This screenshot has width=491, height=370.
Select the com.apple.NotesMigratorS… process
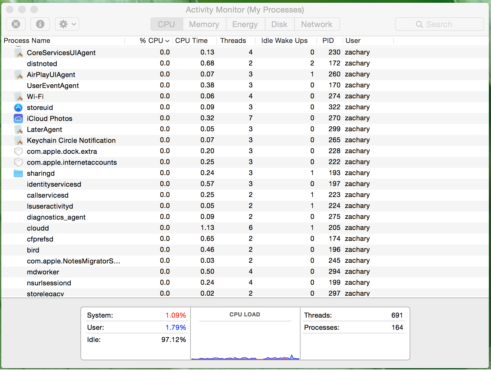(245, 261)
